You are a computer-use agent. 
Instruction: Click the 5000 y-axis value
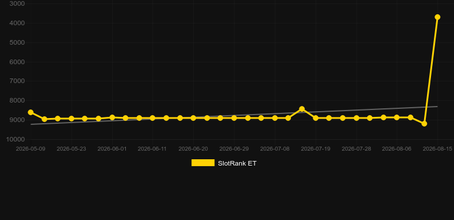17,42
